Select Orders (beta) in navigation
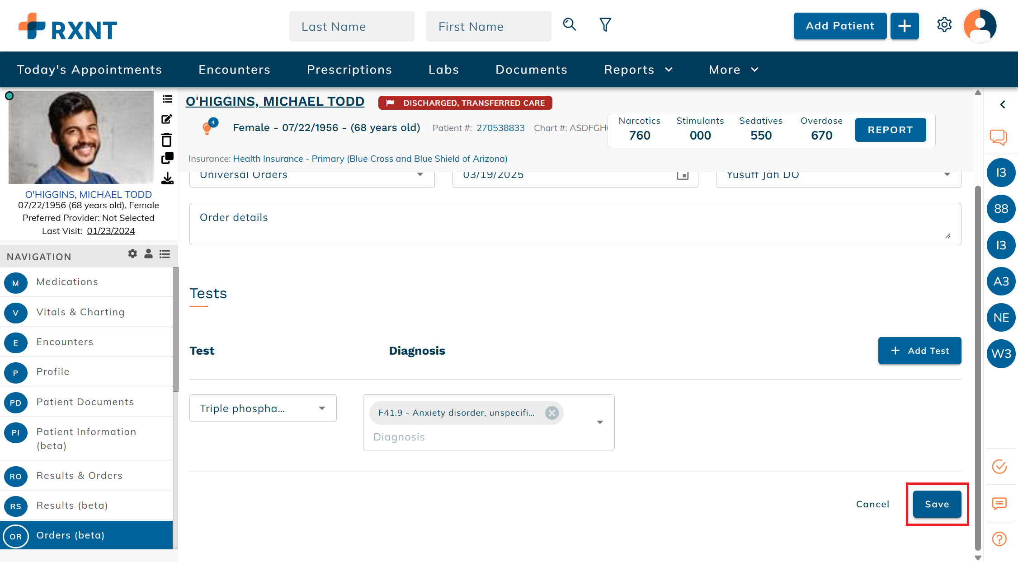The width and height of the screenshot is (1018, 562). 86,535
